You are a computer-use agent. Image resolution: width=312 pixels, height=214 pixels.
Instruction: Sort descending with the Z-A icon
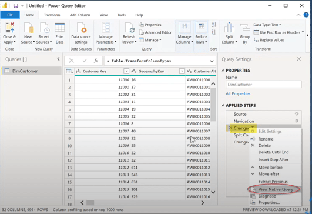(x=214, y=32)
